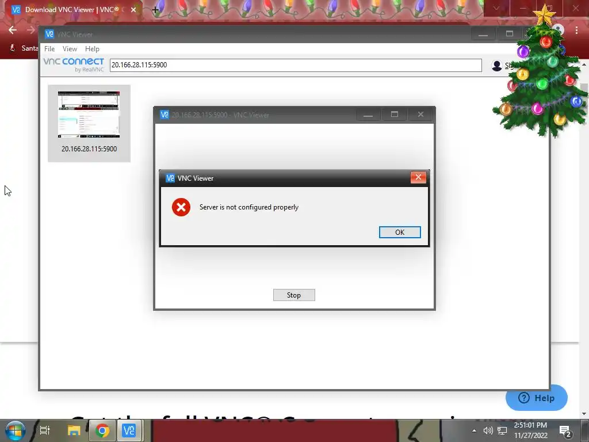Click the VNC Viewer address bar field
The height and width of the screenshot is (442, 589).
click(296, 65)
